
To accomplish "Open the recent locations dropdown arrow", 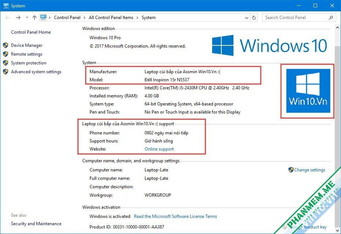I will pyautogui.click(x=27, y=17).
